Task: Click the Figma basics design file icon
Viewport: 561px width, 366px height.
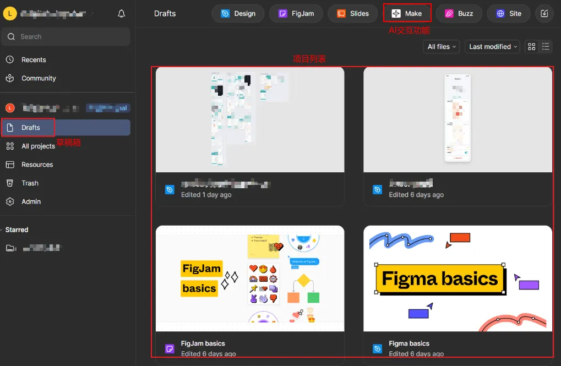Action: point(378,348)
